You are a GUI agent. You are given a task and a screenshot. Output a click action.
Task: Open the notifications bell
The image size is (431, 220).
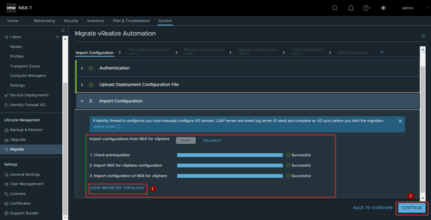[351, 8]
